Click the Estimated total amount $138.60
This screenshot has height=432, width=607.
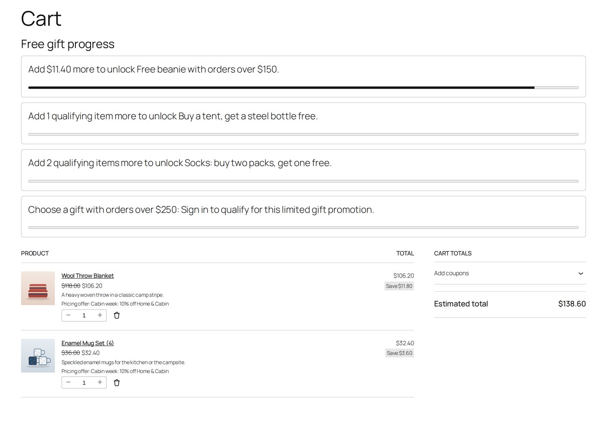pyautogui.click(x=572, y=304)
